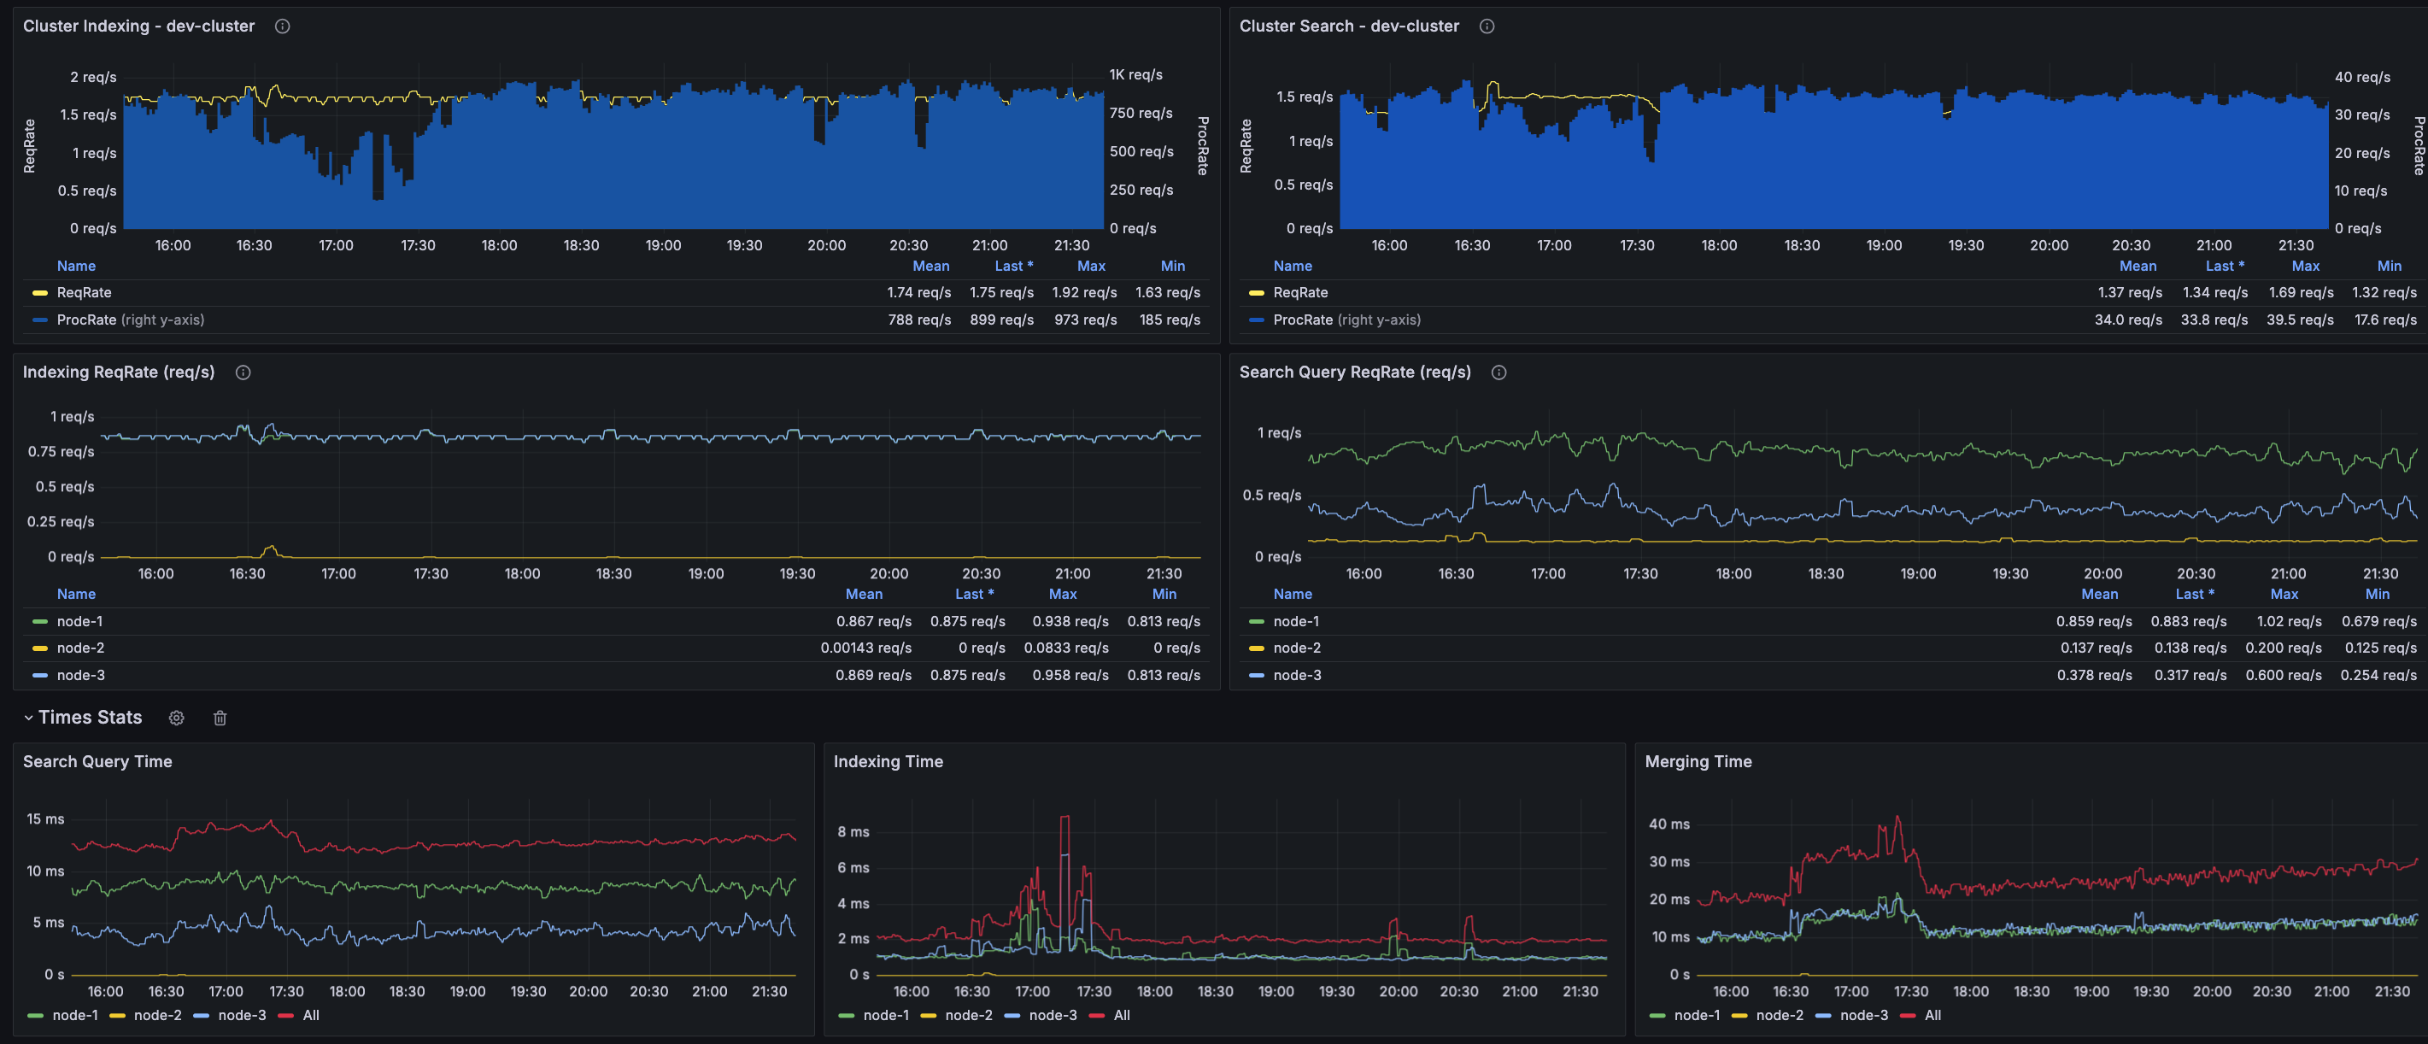
Task: Click the ProcRate right axis label in Cluster Indexing
Action: [1203, 146]
